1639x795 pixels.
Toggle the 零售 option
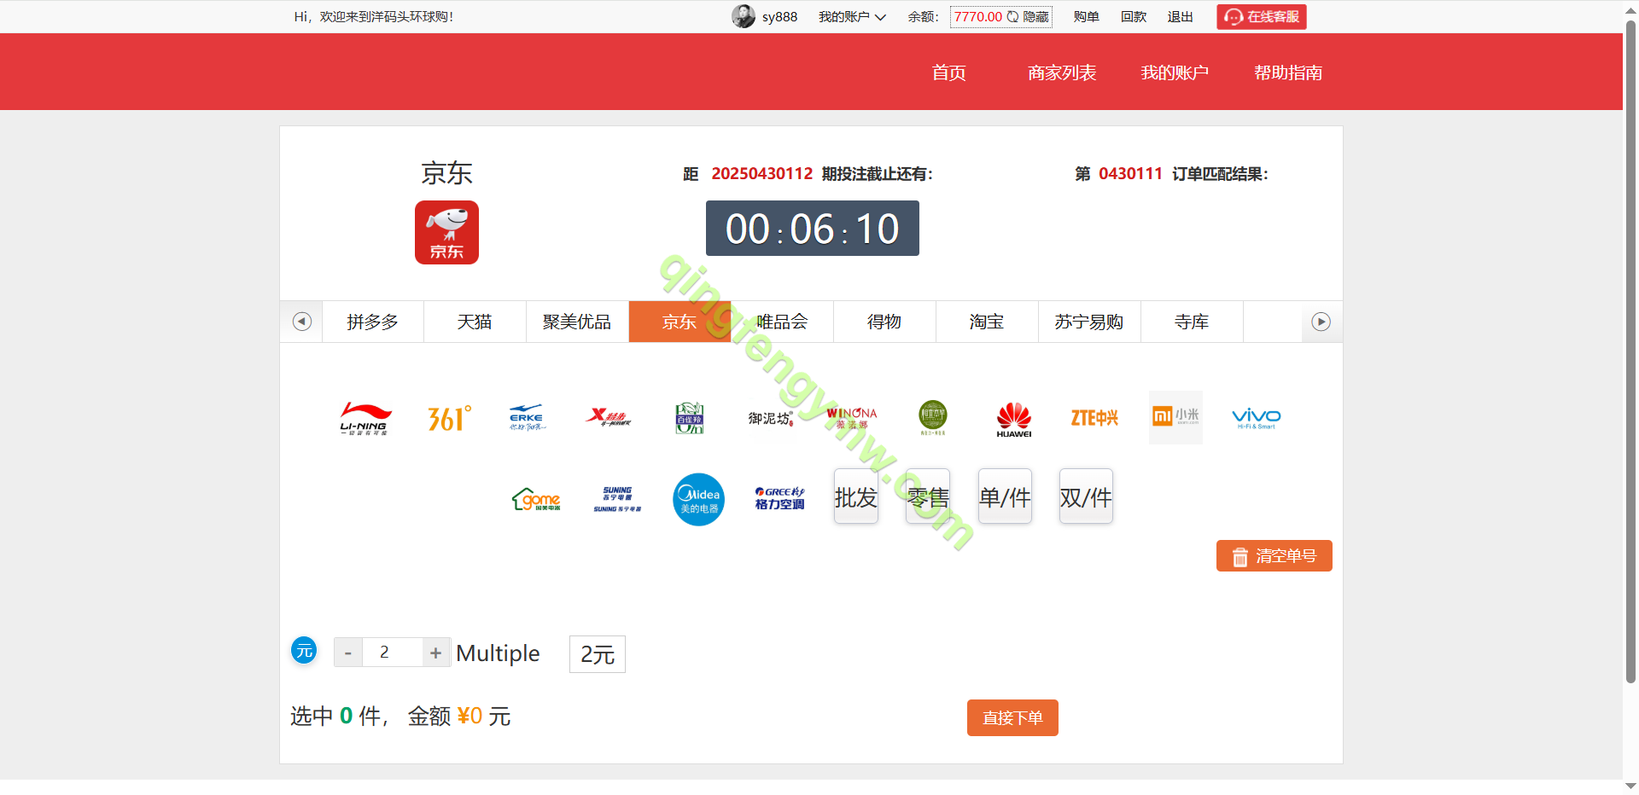[x=928, y=497]
